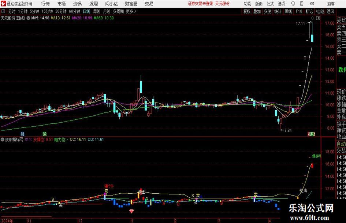346x223 pixels.
Task: Select the 周线 weekly period tab
Action: coord(96,11)
